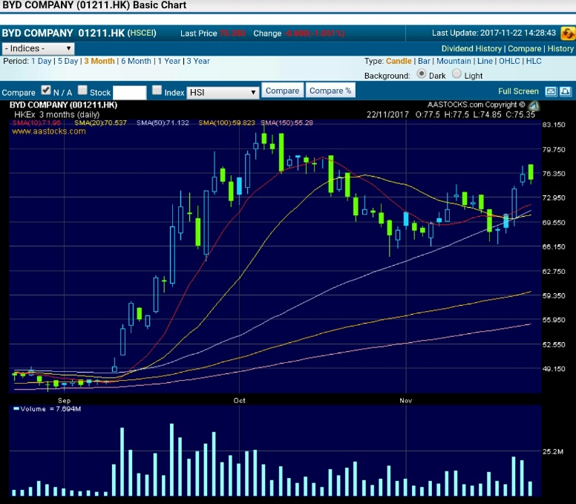Click the Stock code input field
Image resolution: width=576 pixels, height=504 pixels.
(130, 93)
